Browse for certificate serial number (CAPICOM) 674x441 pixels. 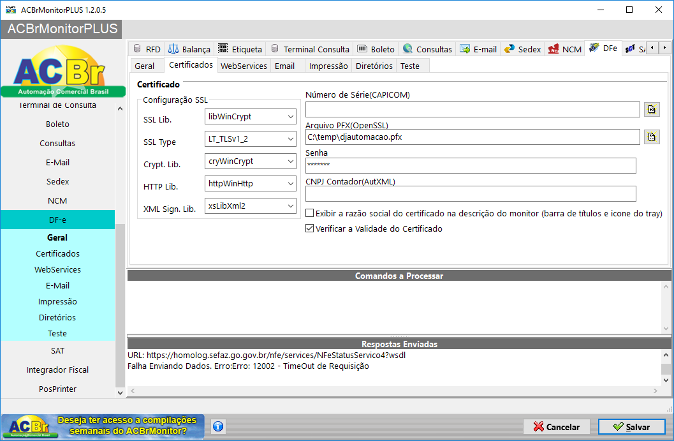point(652,109)
